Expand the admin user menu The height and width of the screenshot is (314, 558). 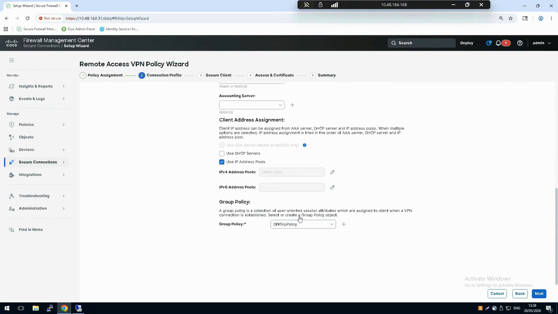click(542, 43)
